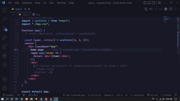Click the 10:42 AM taskbar clock
Viewport: 180px width, 101px height.
click(169, 99)
